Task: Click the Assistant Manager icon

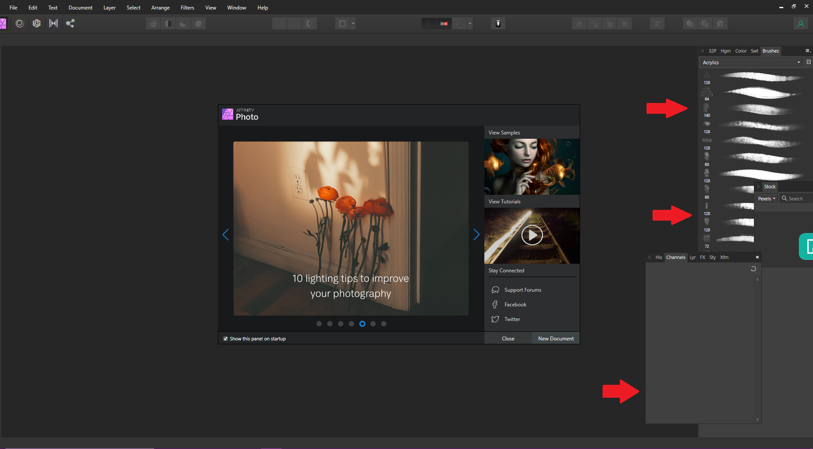Action: [498, 23]
